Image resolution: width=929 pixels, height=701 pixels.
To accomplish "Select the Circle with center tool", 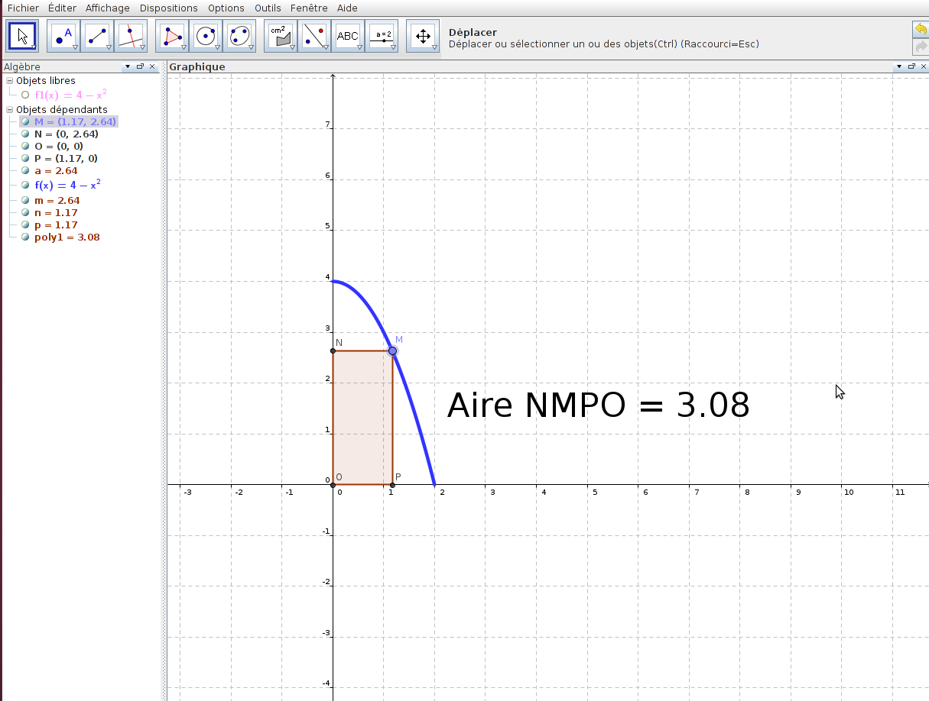I will click(x=206, y=36).
